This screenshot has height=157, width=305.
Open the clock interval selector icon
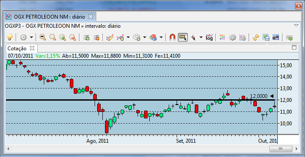(x=23, y=37)
